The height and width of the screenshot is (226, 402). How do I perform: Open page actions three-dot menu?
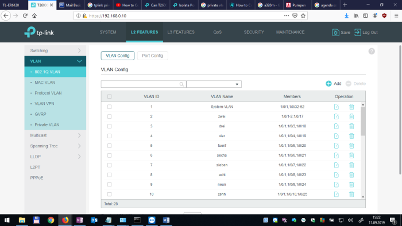[287, 16]
